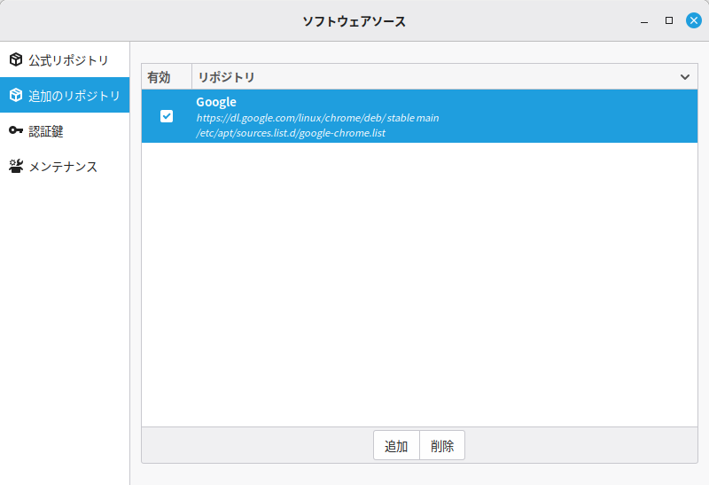Click the リポジトリ column header
709x485 pixels.
click(227, 77)
